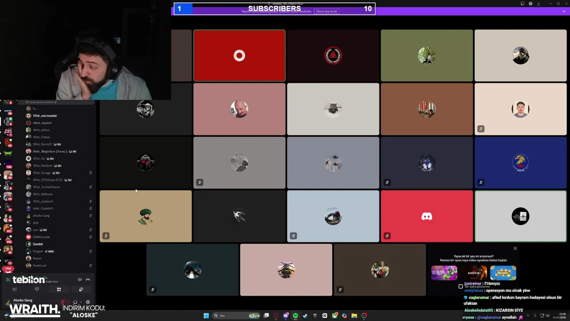Click the red 'YENİ' new-mentions pill
The image size is (570, 321).
(8, 269)
